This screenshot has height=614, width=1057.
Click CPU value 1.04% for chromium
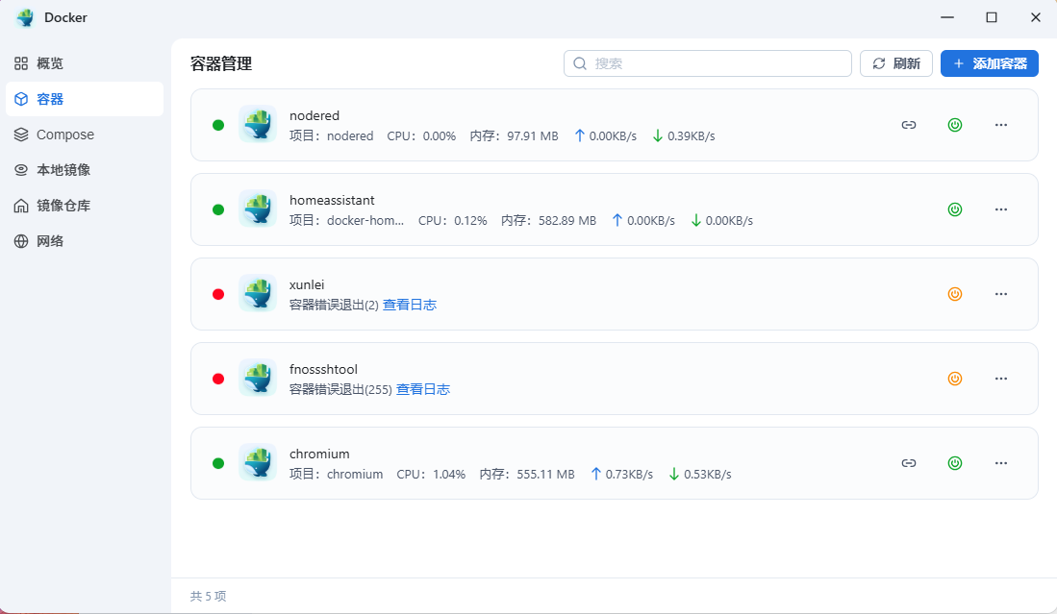449,475
